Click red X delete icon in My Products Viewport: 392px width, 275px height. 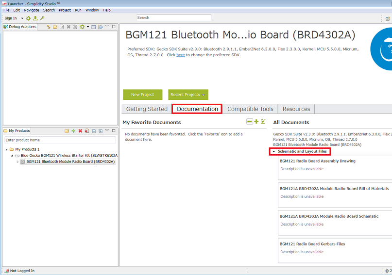[80, 131]
